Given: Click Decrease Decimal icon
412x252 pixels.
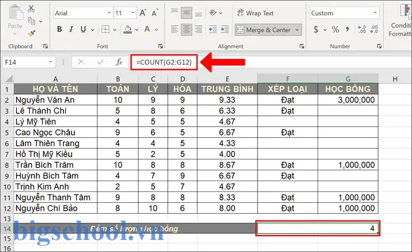Looking at the screenshot, I should coord(374,29).
